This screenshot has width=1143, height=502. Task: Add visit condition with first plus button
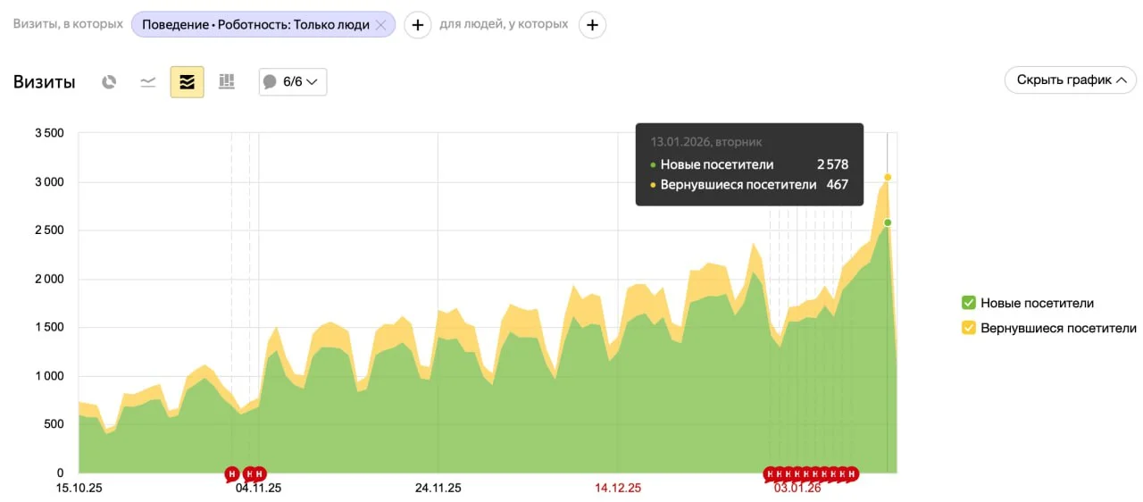[418, 25]
